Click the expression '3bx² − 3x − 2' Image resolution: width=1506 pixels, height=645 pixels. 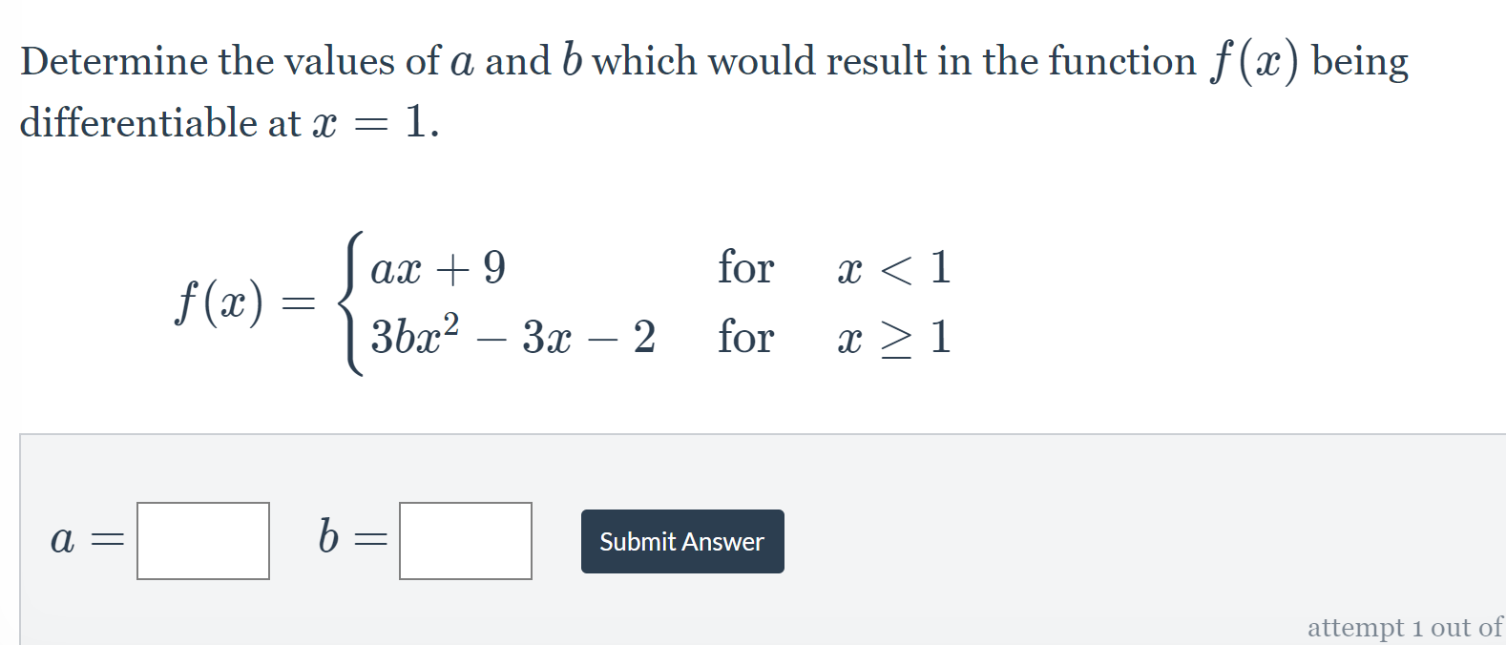tap(512, 336)
